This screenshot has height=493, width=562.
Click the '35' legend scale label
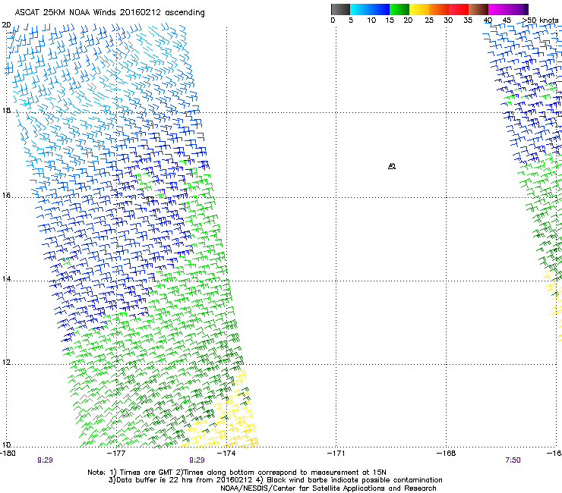[x=468, y=20]
